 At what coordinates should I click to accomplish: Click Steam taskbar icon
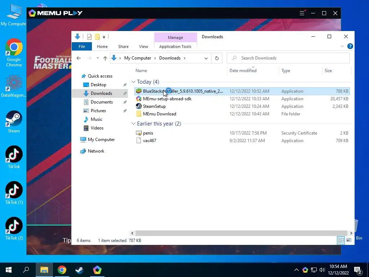point(79,270)
